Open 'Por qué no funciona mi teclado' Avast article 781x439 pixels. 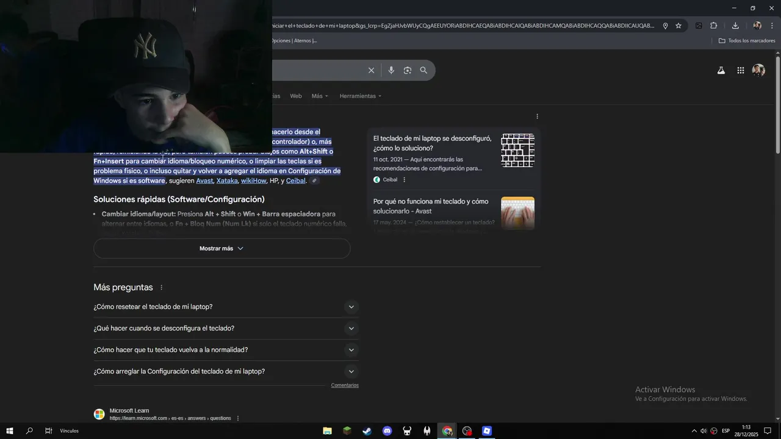click(431, 206)
